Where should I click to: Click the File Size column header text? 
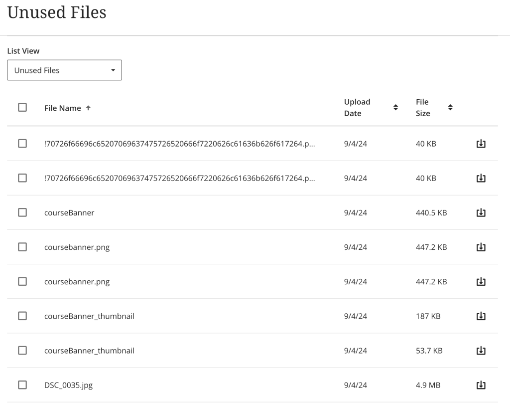pos(423,108)
